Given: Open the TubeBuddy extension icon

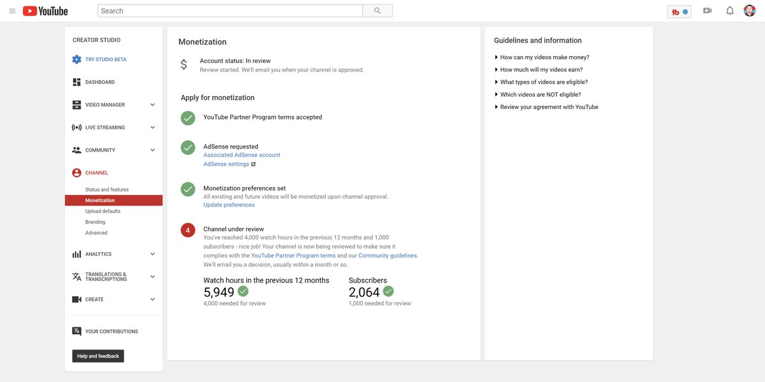Looking at the screenshot, I should point(680,11).
